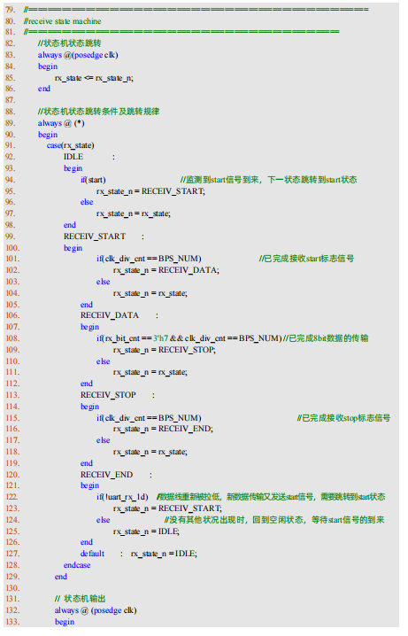Click the comment "// 状态机输出" on line 131

[81, 599]
